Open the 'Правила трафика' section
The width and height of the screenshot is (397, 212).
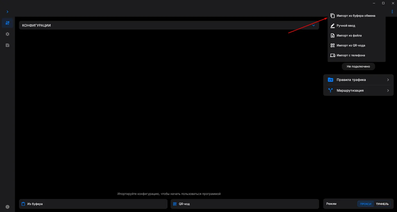[358, 80]
